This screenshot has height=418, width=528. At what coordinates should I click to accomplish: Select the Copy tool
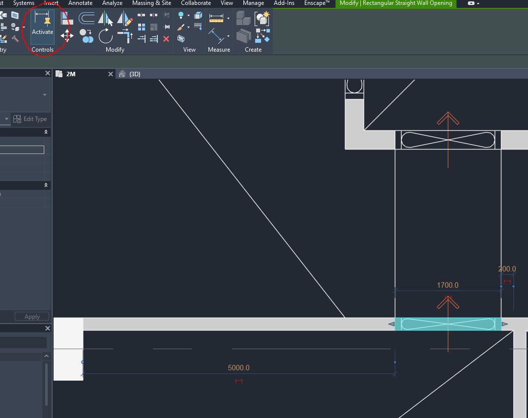click(86, 36)
